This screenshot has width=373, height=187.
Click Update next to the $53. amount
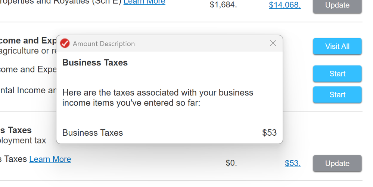(337, 164)
